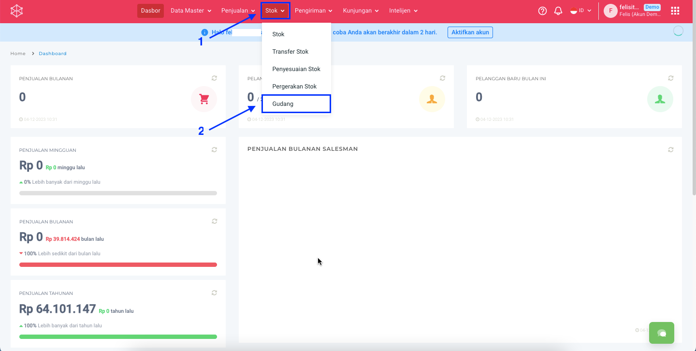Open the ID language selector
This screenshot has height=351, width=696.
tap(580, 11)
